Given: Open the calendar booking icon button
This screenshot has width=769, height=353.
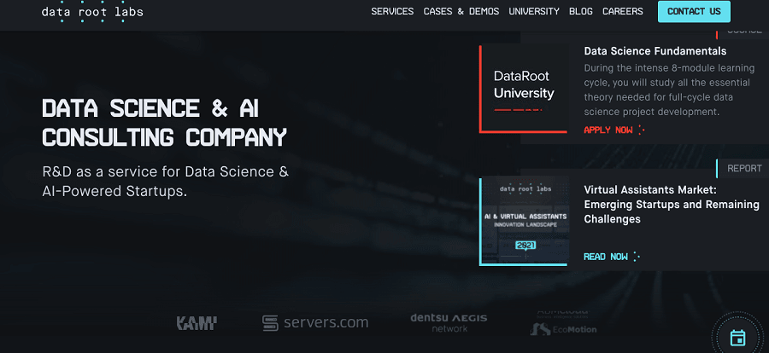Looking at the screenshot, I should (x=737, y=338).
